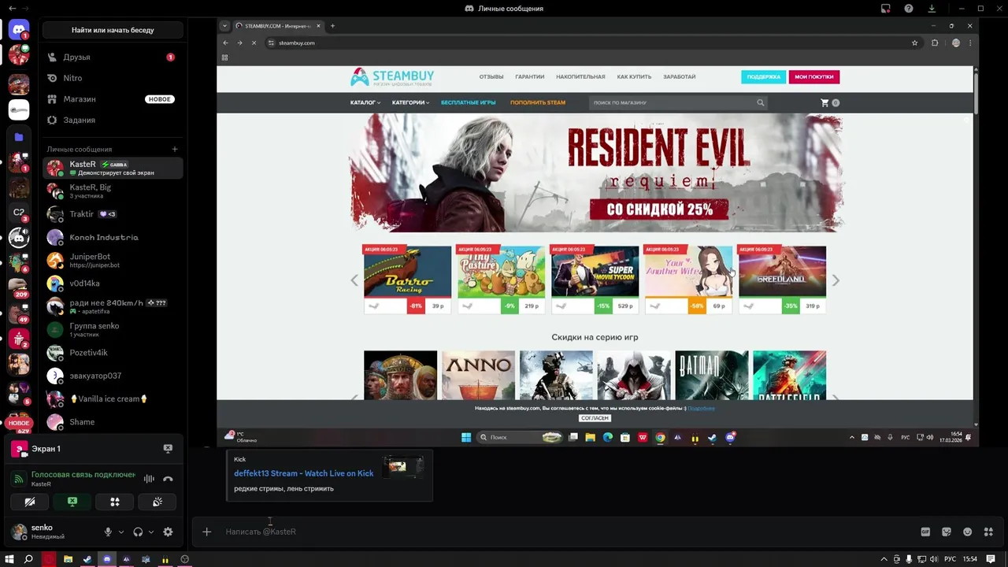Click Kick embed stream thumbnail
Screen dimensions: 1008x567
(x=403, y=467)
